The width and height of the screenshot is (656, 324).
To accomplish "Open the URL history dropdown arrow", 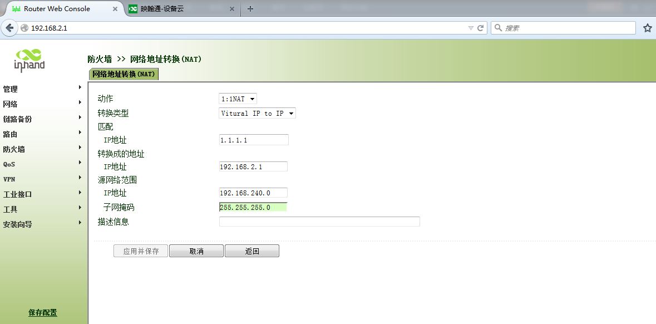I will click(471, 28).
